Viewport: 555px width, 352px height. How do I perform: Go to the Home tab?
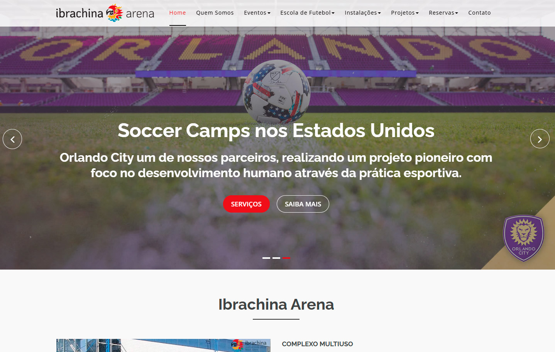coord(178,13)
